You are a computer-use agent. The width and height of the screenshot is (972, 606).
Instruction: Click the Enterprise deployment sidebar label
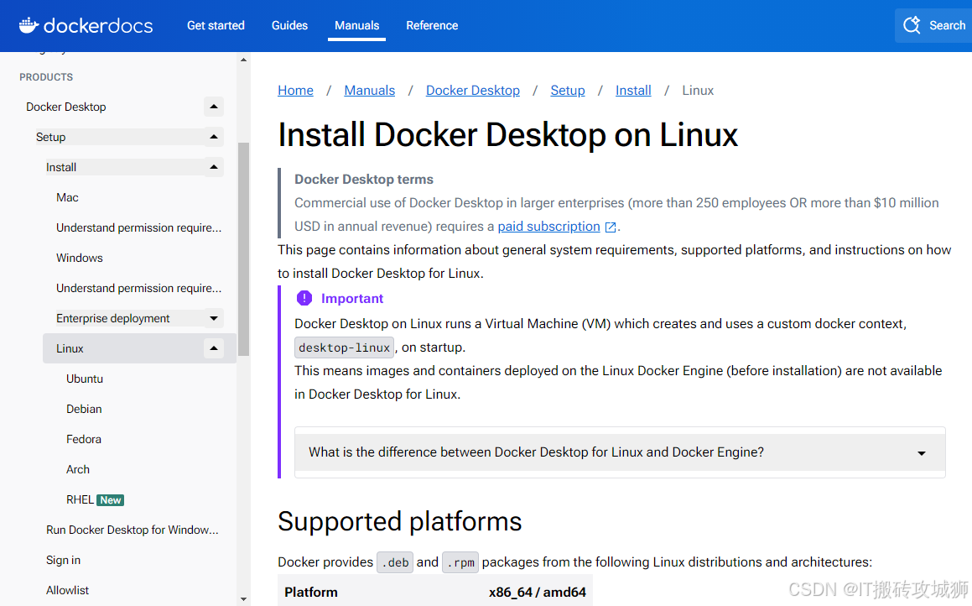tap(113, 318)
